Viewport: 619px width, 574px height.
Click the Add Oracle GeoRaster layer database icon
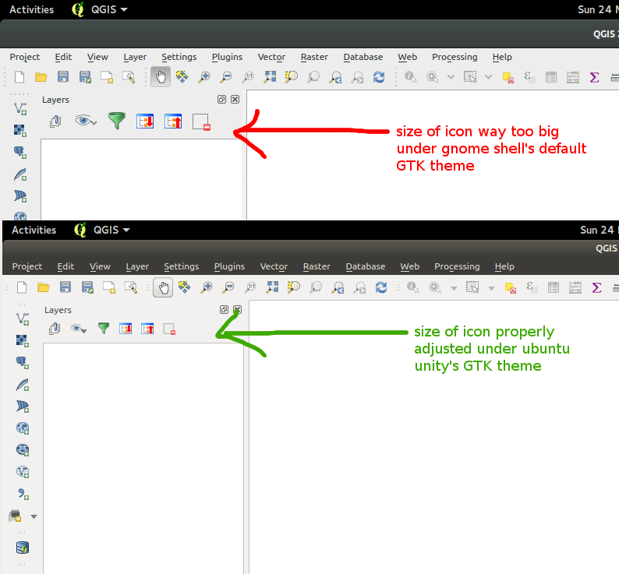pyautogui.click(x=23, y=548)
